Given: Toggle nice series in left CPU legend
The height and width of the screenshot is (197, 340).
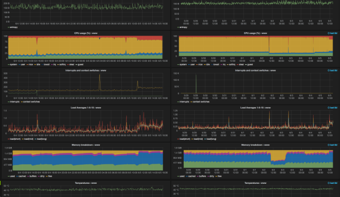Looking at the screenshot, I should 30,64.
